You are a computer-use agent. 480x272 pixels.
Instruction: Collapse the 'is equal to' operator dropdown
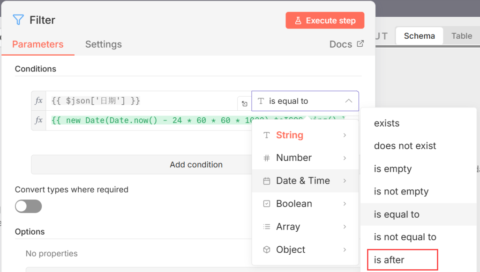click(x=348, y=101)
